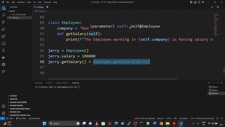Open the Run menu
Screen dimensions: 225x127
(x=40, y=2)
